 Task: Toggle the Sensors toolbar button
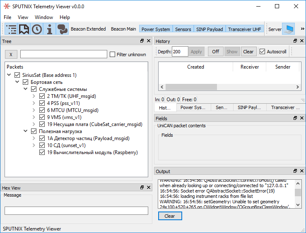(183, 29)
